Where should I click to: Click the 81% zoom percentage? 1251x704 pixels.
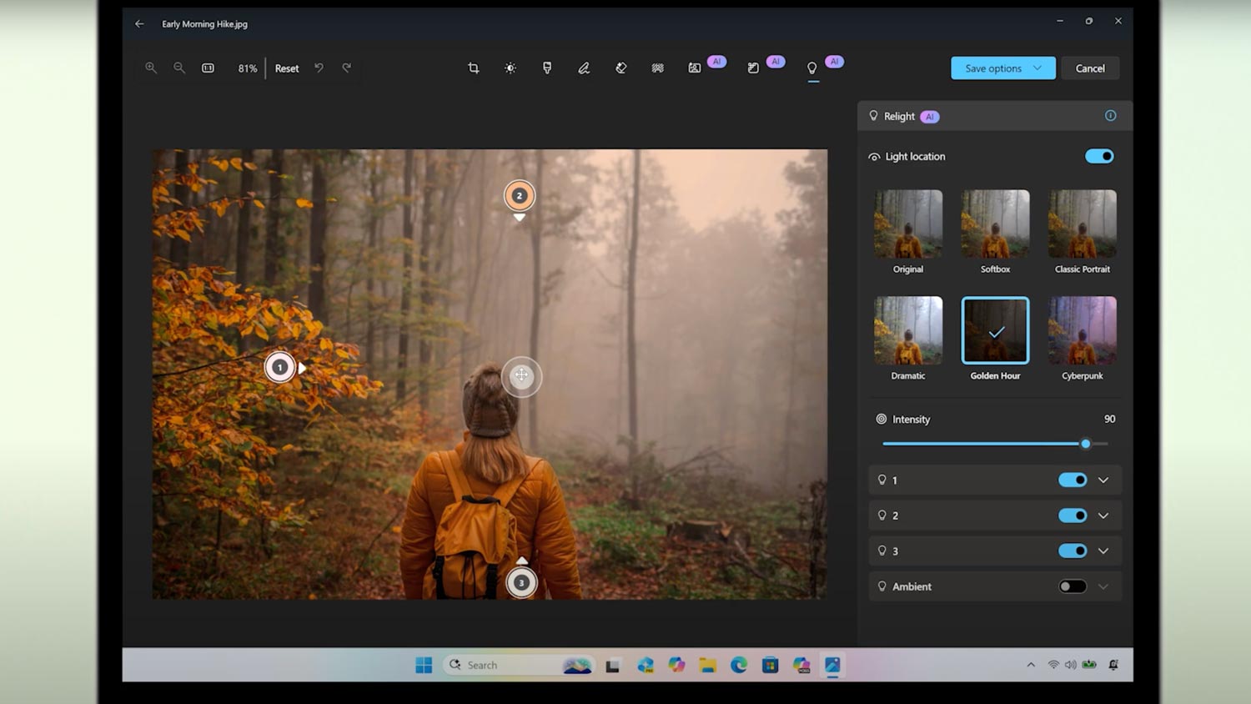tap(248, 68)
